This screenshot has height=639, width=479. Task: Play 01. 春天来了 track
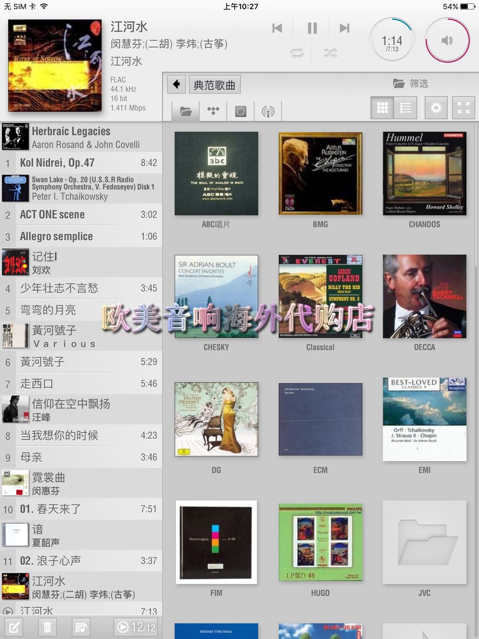click(x=81, y=509)
